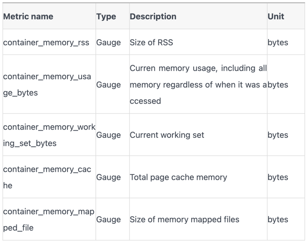
Task: Click bytes unit in the container_memory_rss row
Action: pos(278,43)
